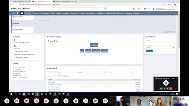Open the Recent Records clock icon

[x=13, y=13]
